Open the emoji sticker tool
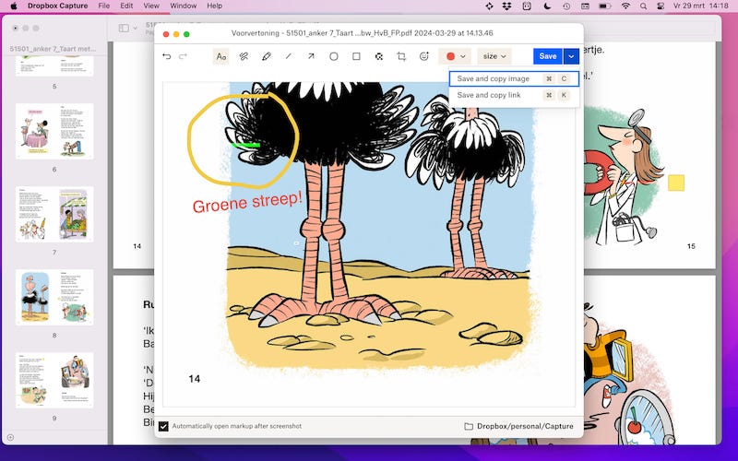738x461 pixels. tap(424, 56)
